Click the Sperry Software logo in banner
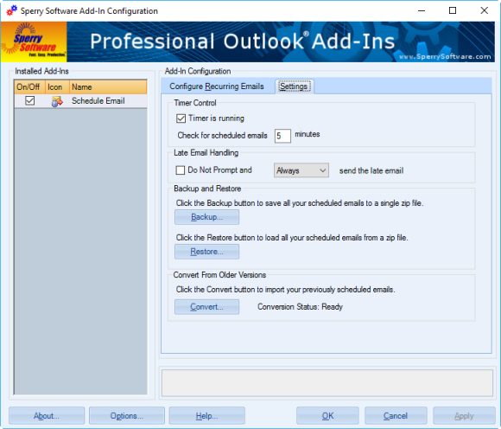 click(x=34, y=42)
